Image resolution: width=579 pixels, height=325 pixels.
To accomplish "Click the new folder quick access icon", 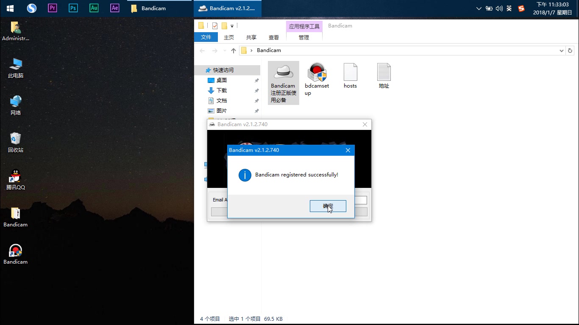I will [x=224, y=26].
